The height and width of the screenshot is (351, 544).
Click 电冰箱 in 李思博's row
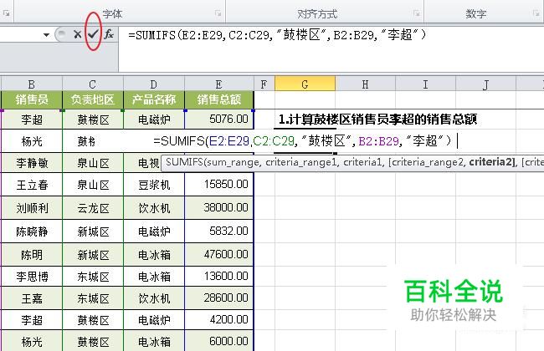[x=154, y=276]
